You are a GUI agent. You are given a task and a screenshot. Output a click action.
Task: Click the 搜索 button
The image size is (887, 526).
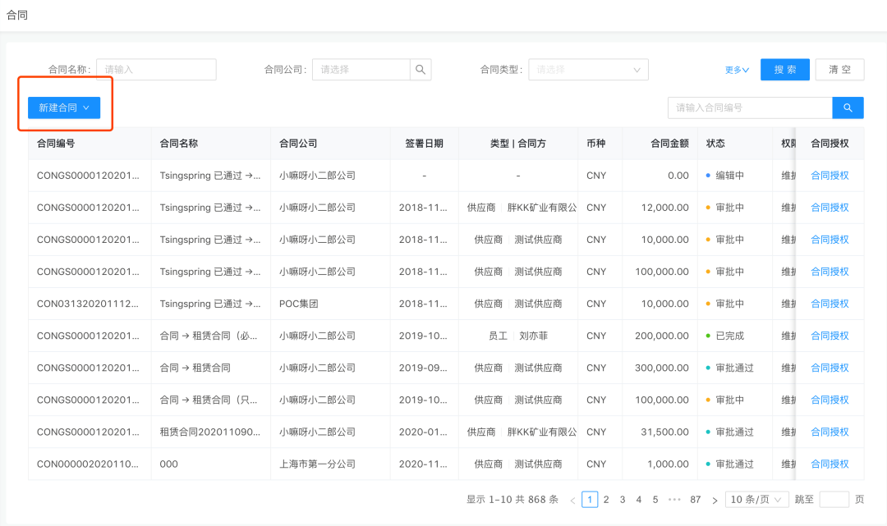(x=784, y=70)
